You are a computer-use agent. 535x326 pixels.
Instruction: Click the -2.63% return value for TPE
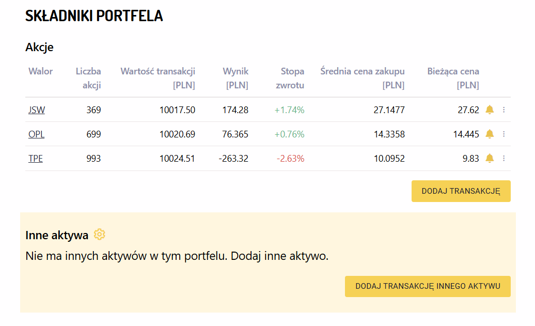click(291, 159)
